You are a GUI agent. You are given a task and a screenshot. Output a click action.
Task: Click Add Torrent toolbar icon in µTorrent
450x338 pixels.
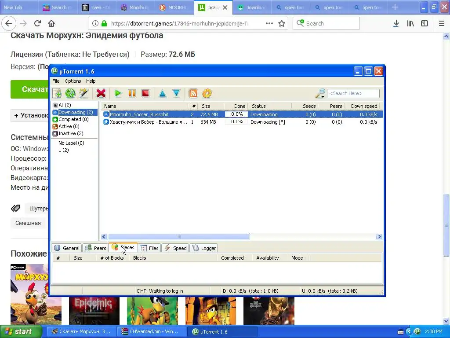pyautogui.click(x=57, y=93)
